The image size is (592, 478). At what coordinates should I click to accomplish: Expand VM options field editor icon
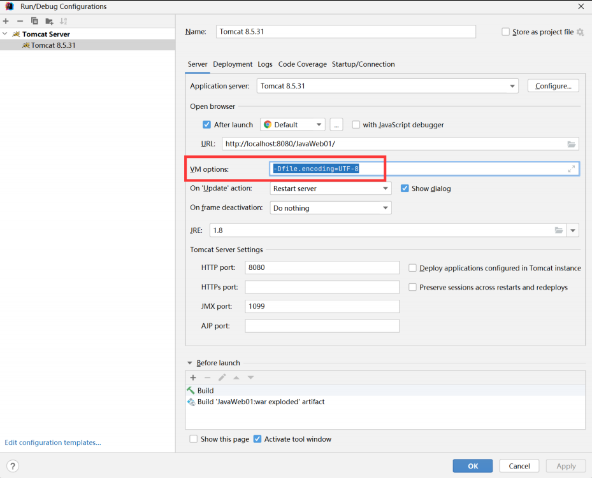571,169
